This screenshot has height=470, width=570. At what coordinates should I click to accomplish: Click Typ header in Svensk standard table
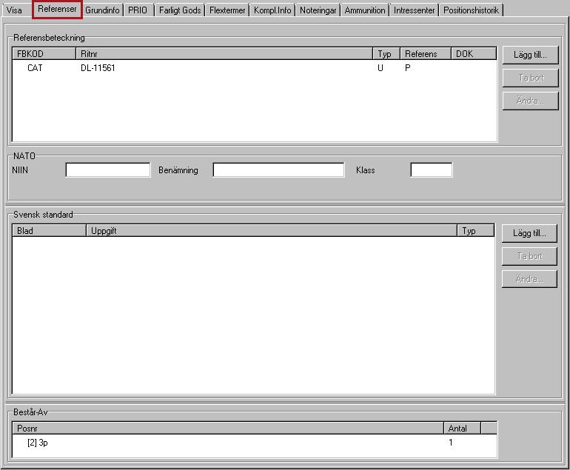coord(475,231)
